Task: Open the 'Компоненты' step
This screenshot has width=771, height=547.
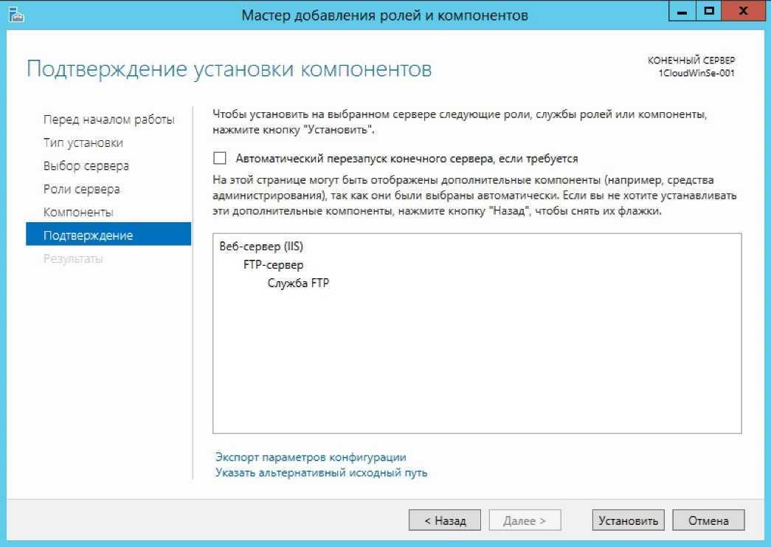Action: tap(78, 212)
